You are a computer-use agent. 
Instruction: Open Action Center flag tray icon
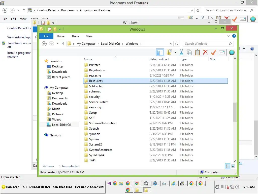tap(227, 187)
